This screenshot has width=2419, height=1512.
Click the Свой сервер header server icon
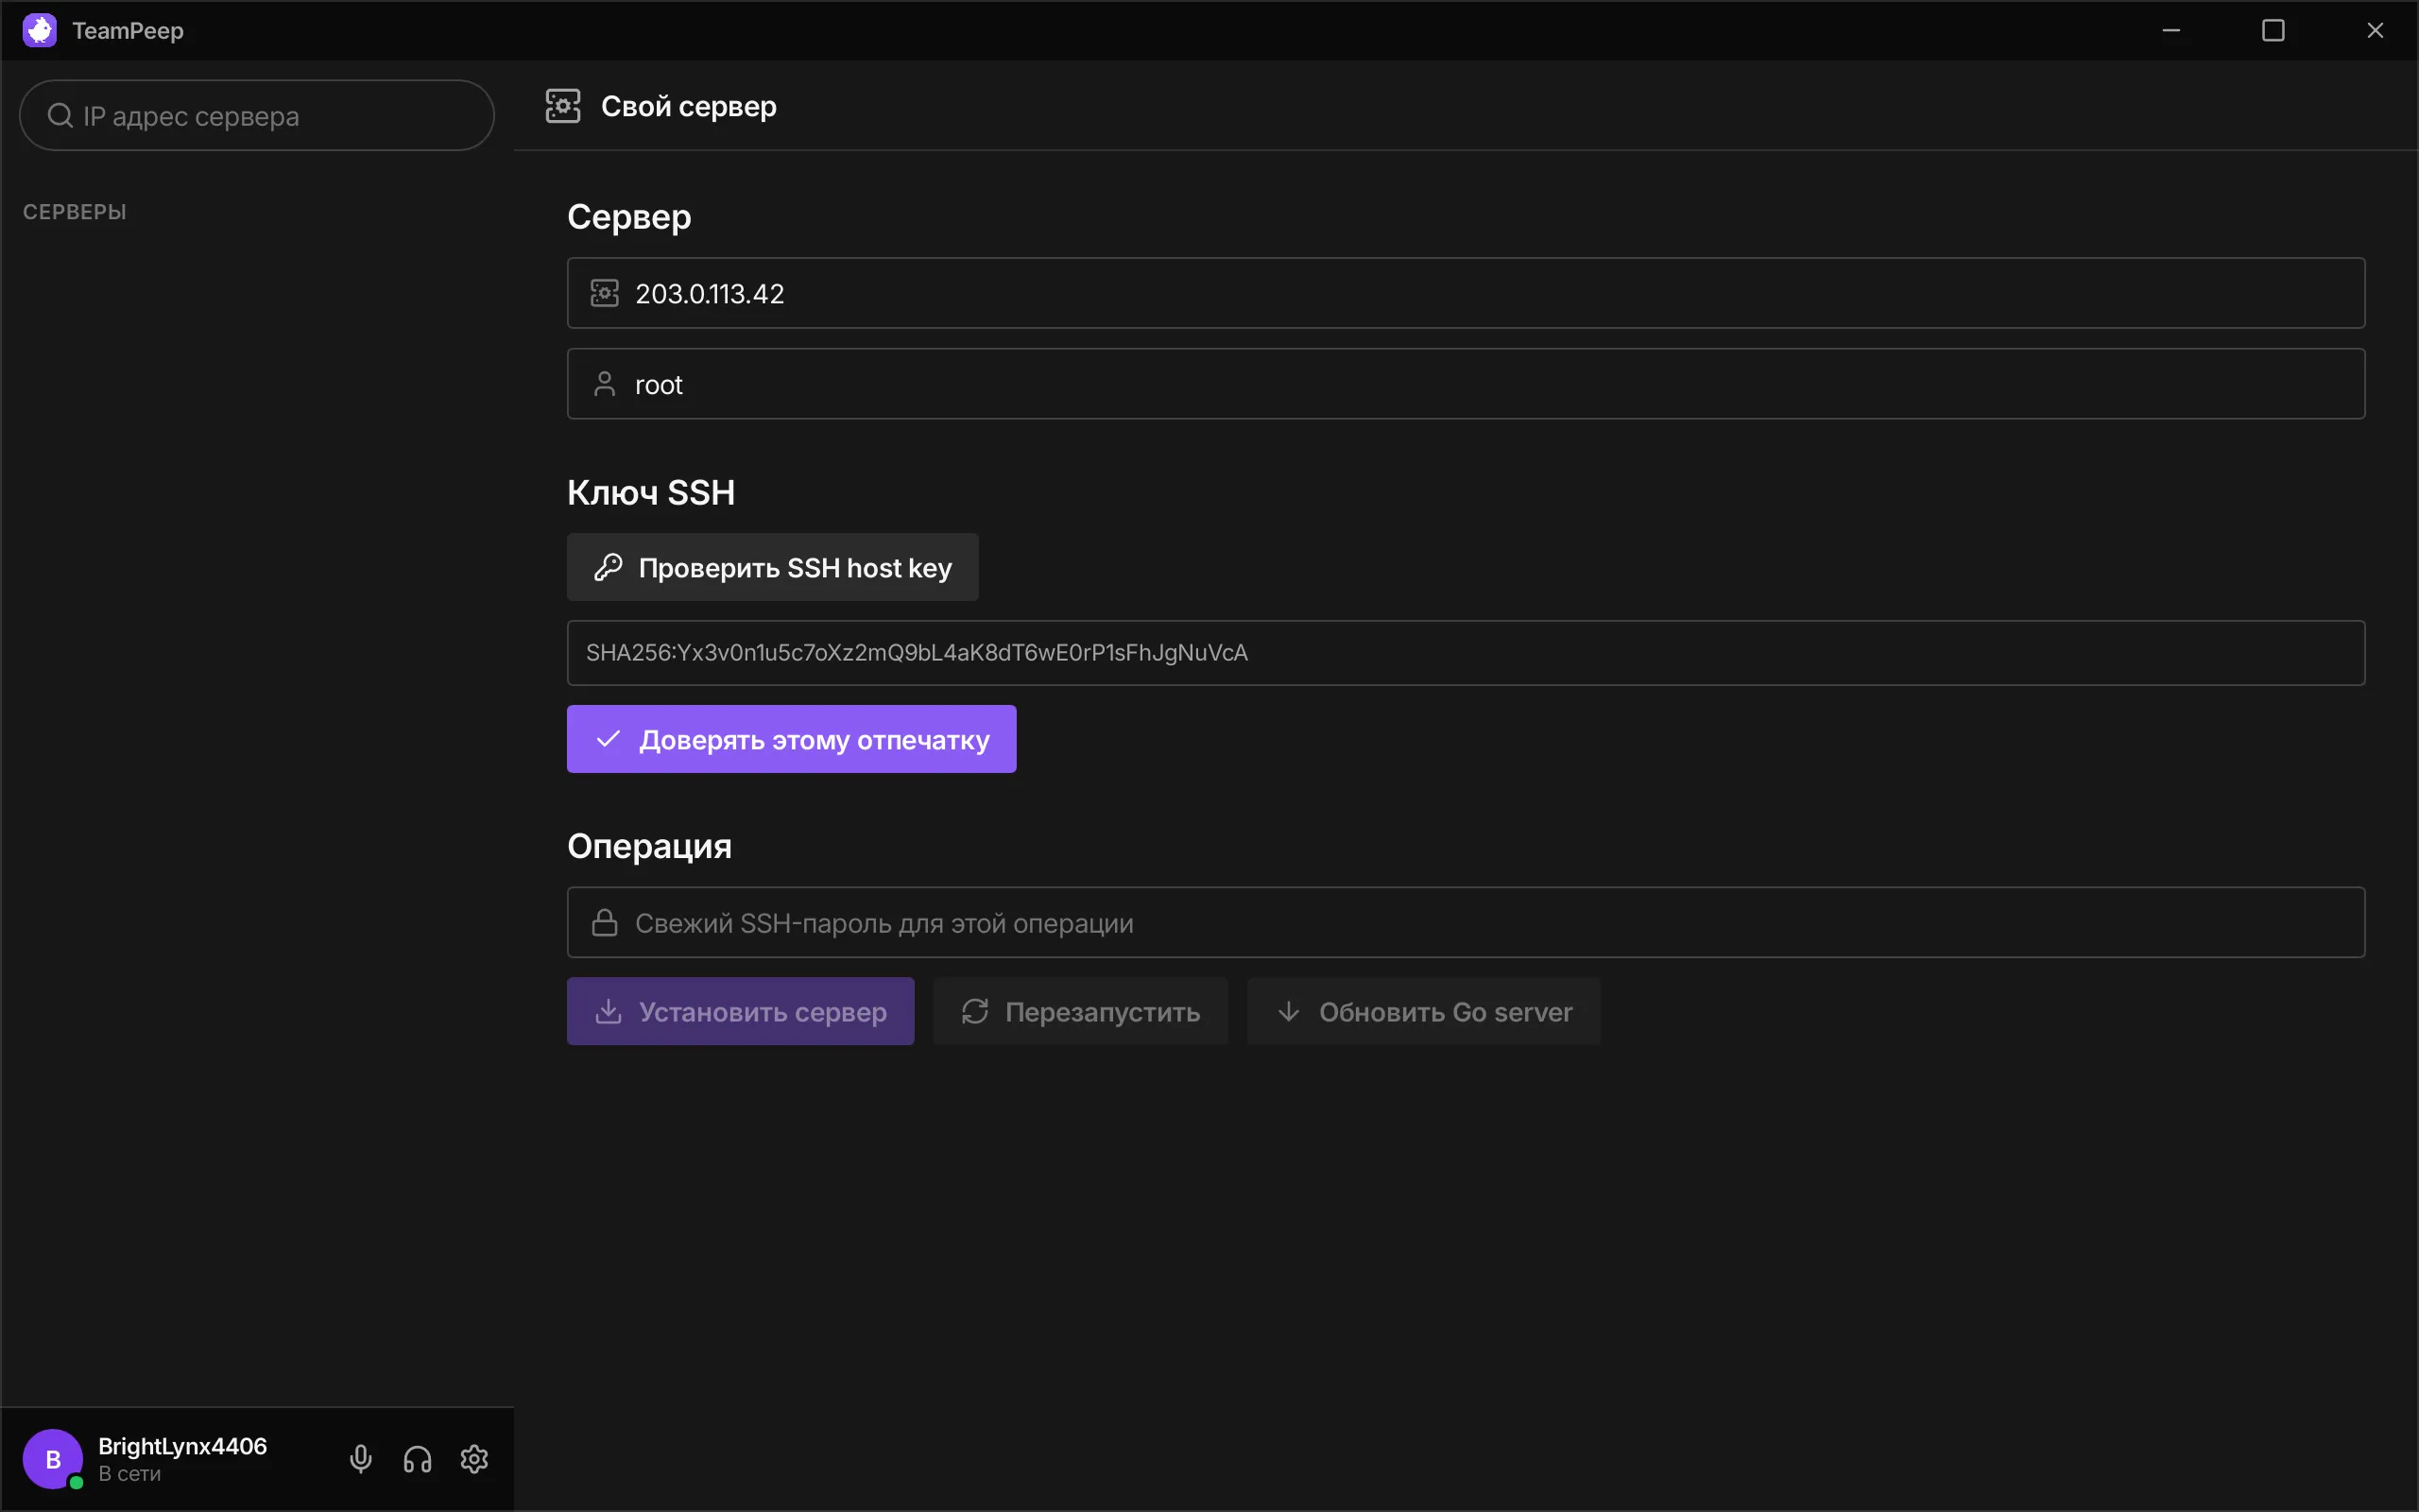563,106
